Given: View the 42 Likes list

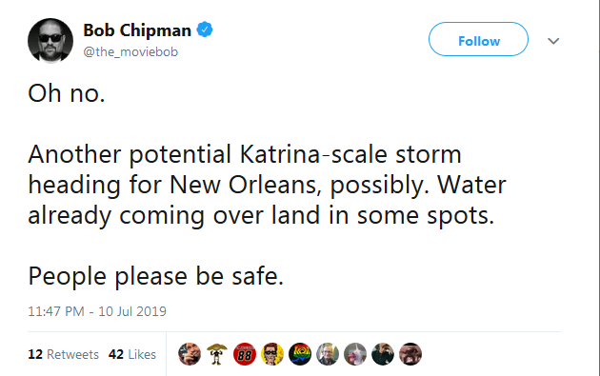Looking at the screenshot, I should (132, 354).
